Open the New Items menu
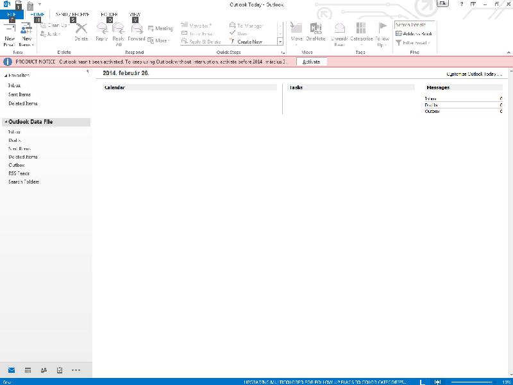 (26, 35)
